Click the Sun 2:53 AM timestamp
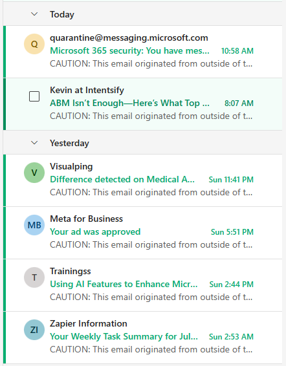 [x=232, y=337]
